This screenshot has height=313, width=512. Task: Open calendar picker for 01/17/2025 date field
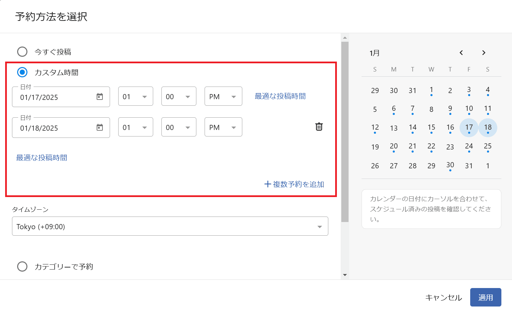coord(100,97)
